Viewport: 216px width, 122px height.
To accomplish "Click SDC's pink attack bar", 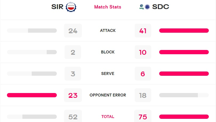I will (x=184, y=31).
